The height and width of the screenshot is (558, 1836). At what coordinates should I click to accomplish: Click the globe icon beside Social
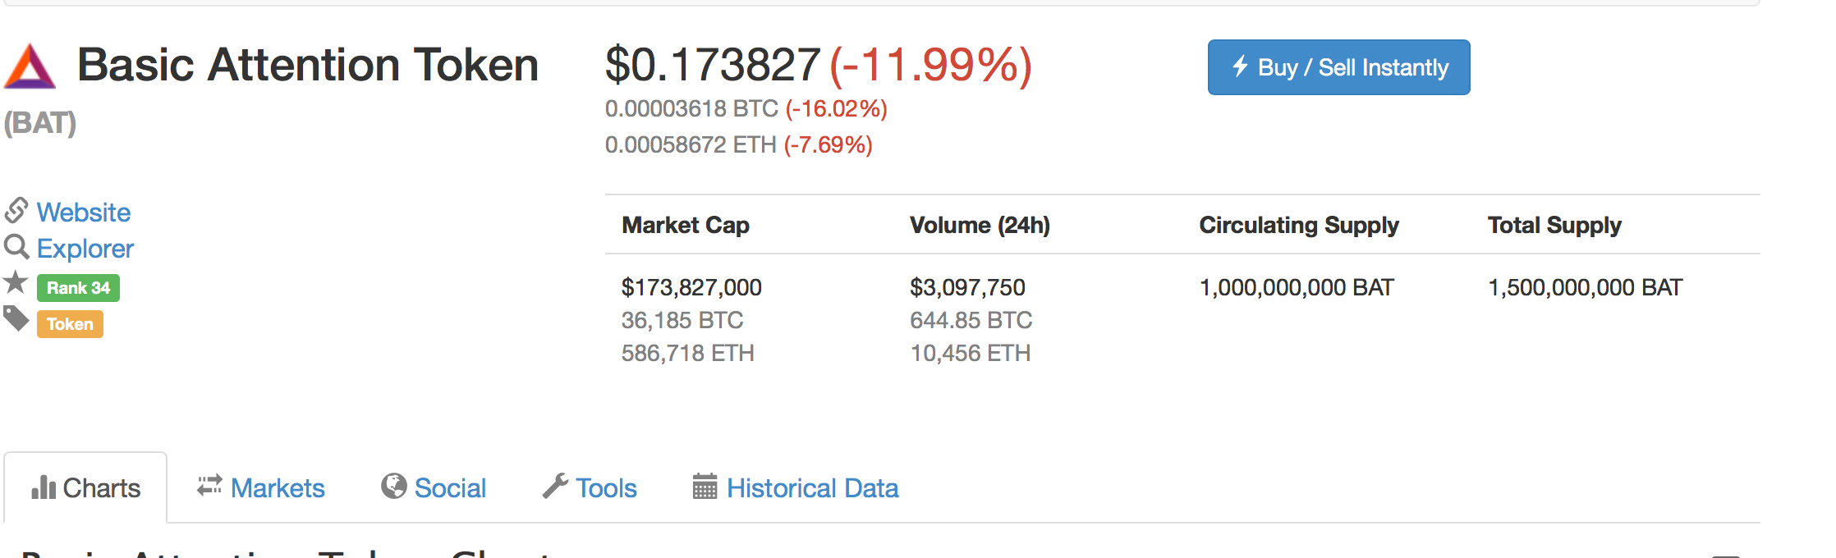point(393,486)
